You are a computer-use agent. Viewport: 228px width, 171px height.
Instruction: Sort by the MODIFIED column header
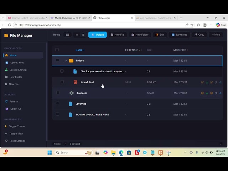[181, 50]
